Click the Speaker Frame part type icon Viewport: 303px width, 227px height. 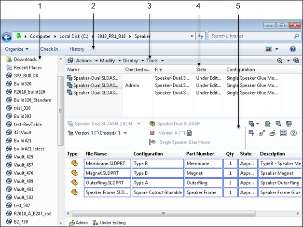(74, 192)
